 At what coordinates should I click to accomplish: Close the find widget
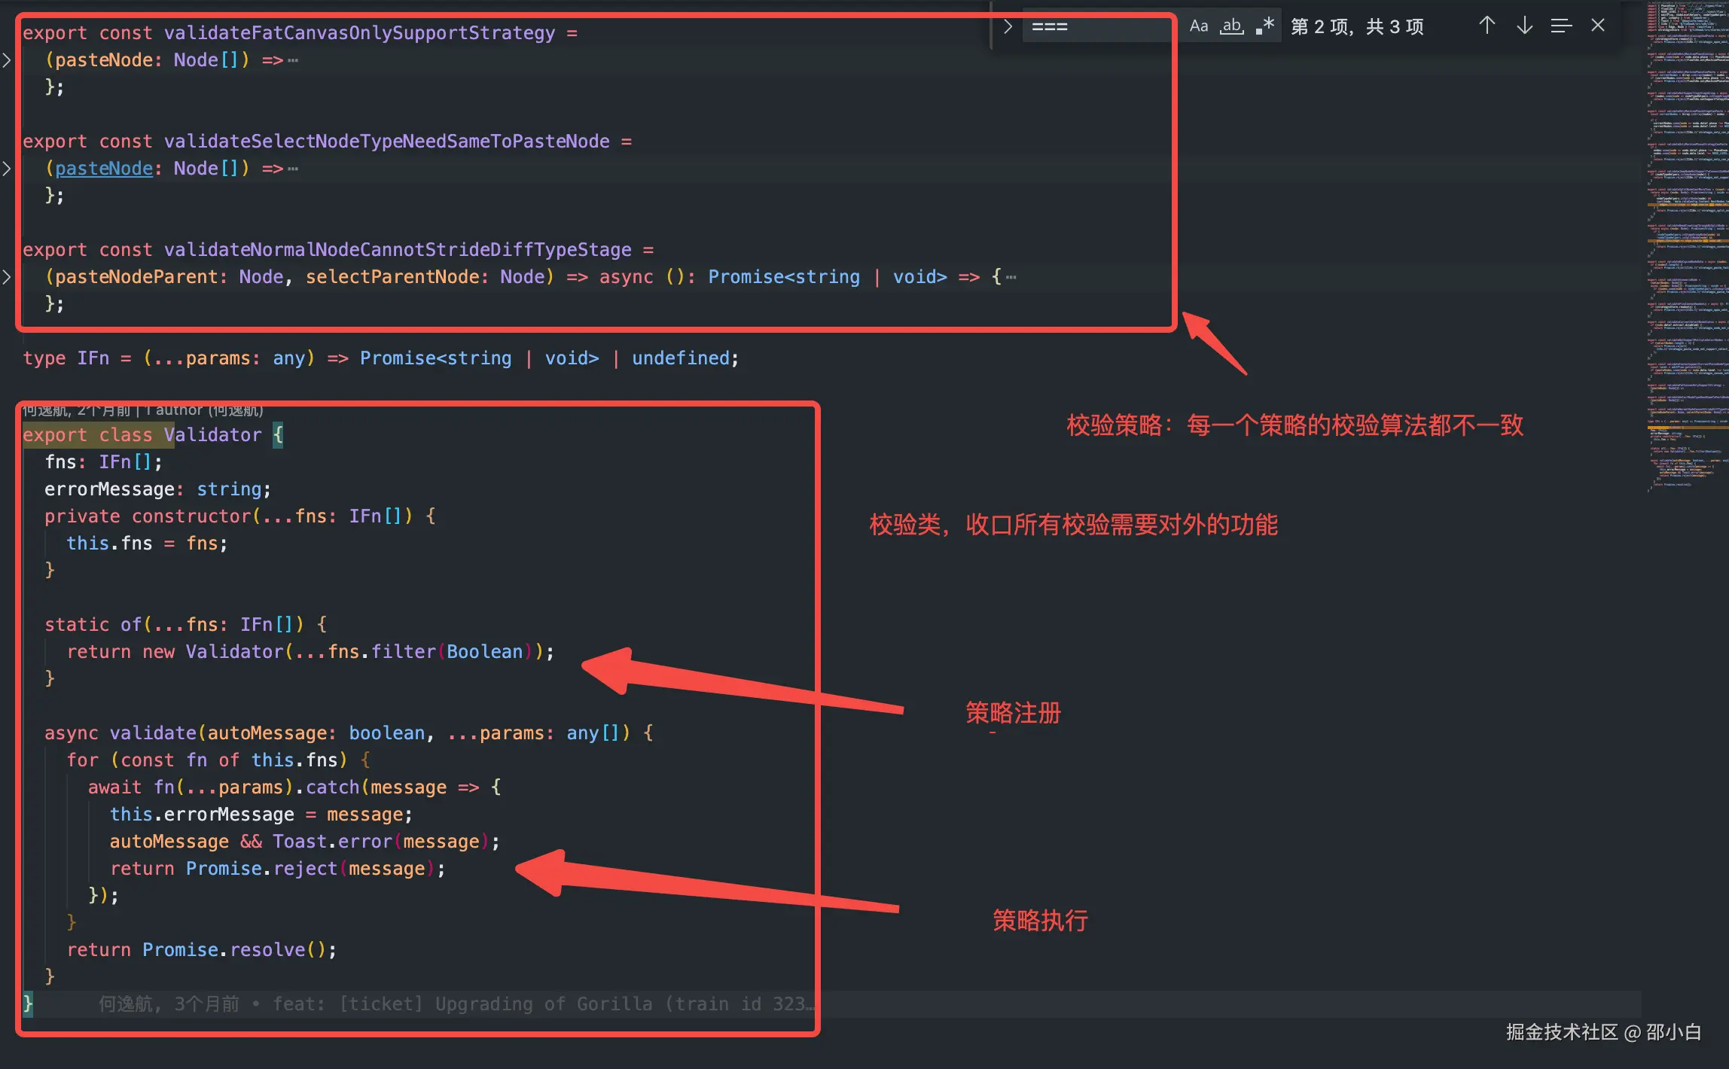[x=1598, y=26]
